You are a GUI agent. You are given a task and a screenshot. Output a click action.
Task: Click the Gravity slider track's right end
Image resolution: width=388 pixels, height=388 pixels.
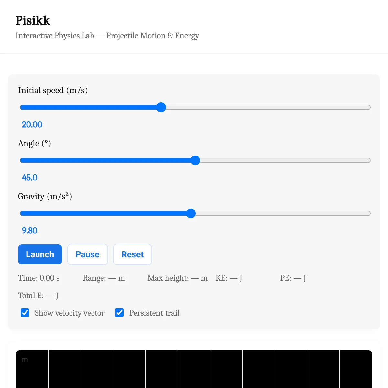[x=368, y=213]
